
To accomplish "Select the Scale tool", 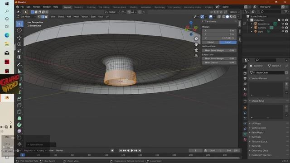I will [19, 51].
